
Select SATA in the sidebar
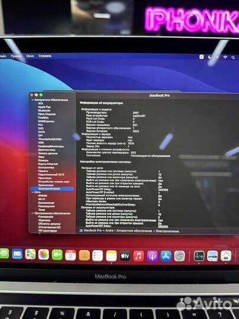(42, 132)
